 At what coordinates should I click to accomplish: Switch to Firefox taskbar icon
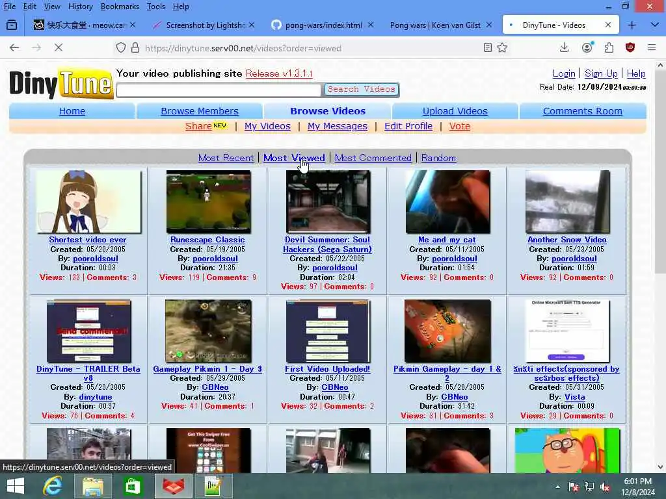point(174,486)
